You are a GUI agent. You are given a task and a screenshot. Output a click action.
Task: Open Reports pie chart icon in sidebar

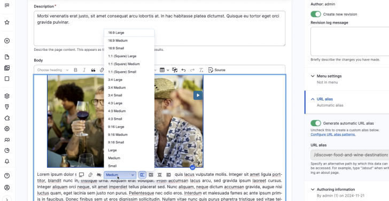click(7, 150)
